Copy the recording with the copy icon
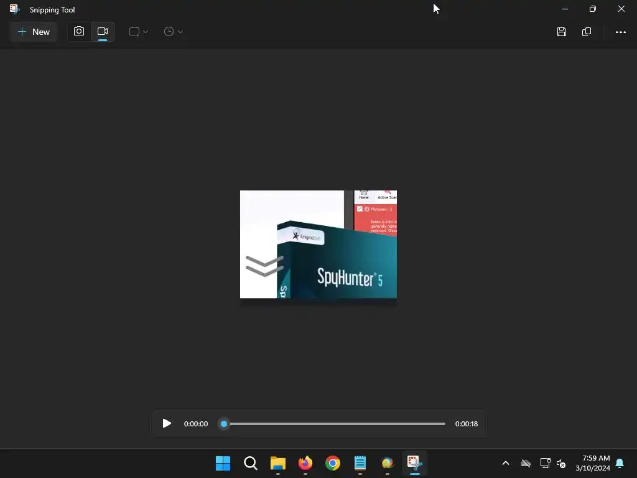 click(x=586, y=32)
